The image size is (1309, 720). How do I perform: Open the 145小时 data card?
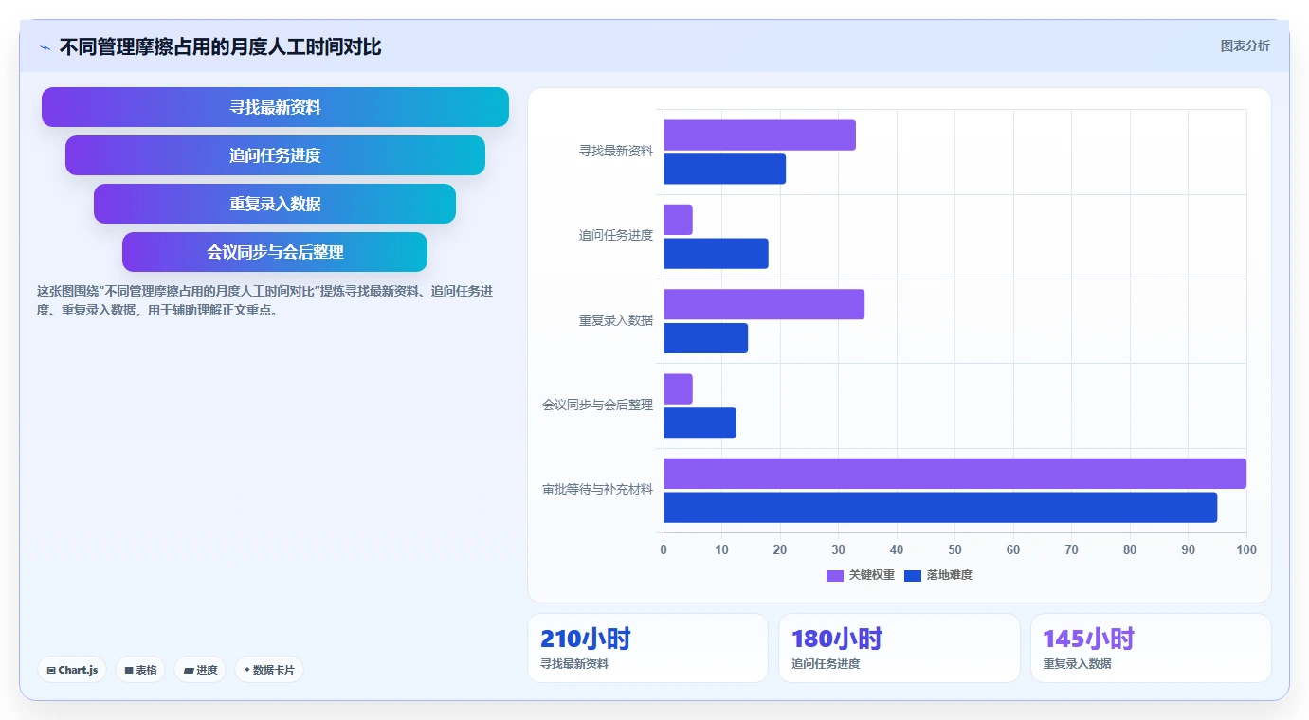tap(1151, 648)
